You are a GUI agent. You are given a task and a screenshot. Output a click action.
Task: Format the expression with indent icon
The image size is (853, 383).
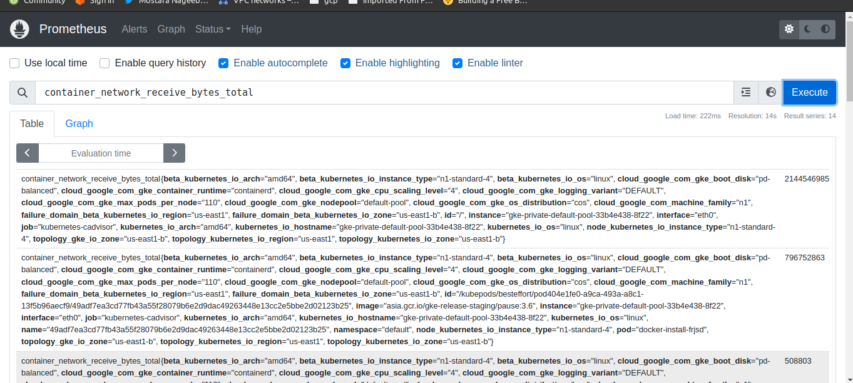point(746,93)
